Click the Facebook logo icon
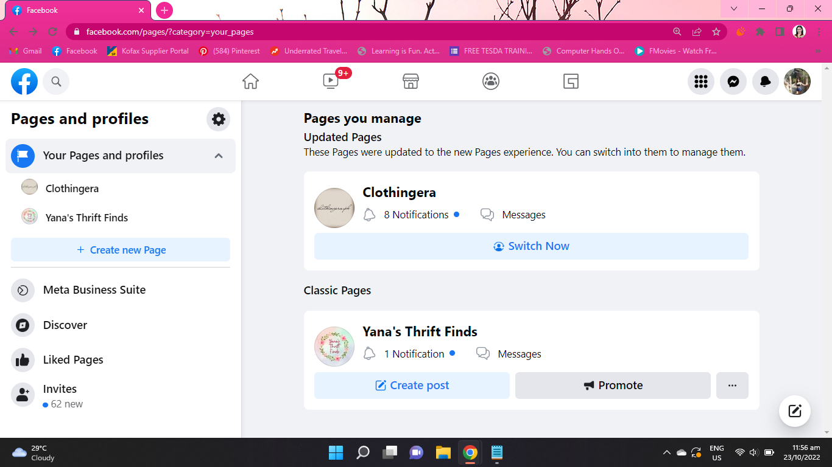Viewport: 832px width, 467px height. tap(24, 81)
